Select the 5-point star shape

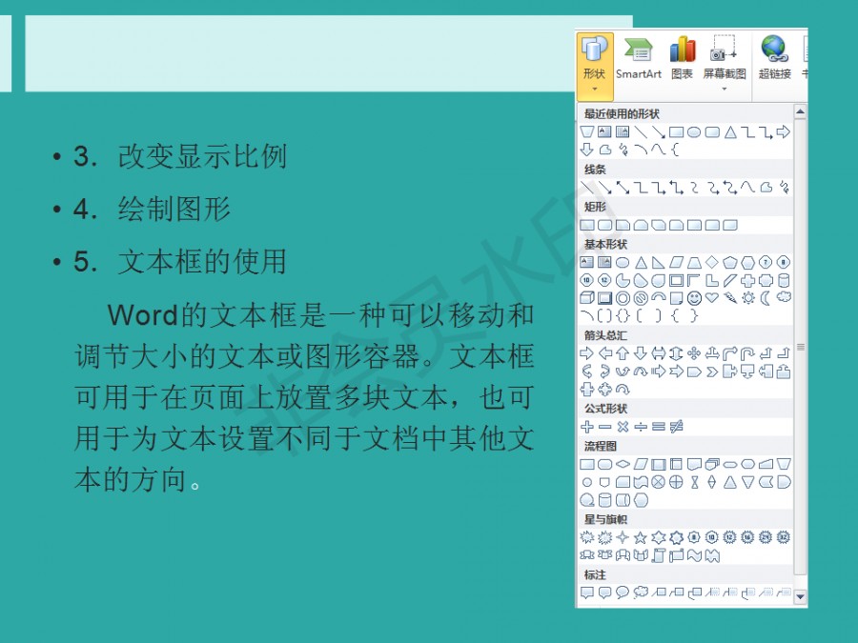tap(641, 537)
